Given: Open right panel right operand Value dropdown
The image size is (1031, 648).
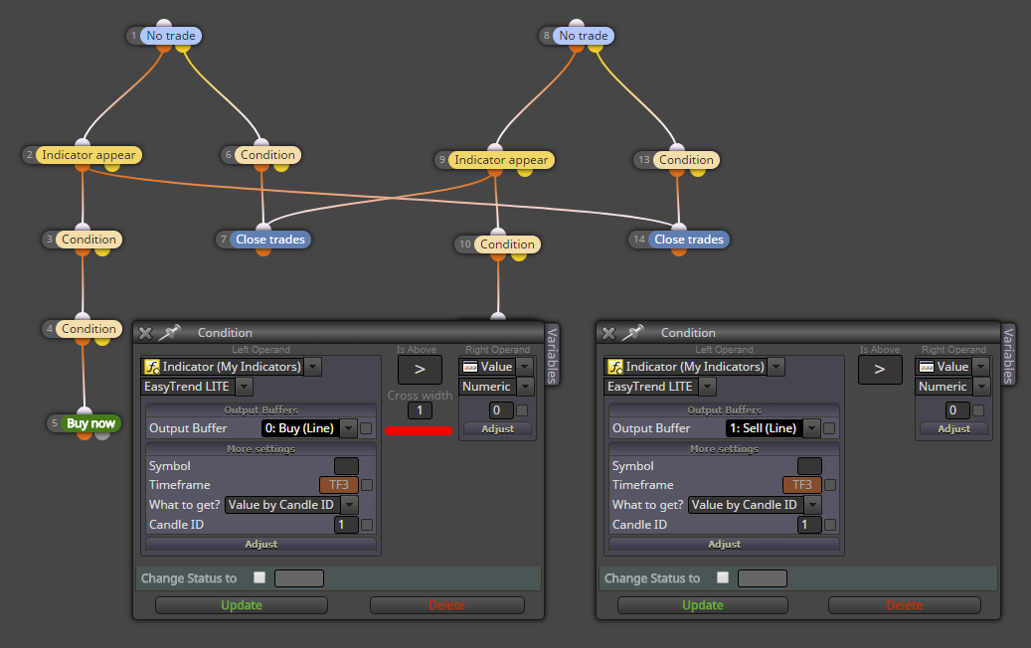Looking at the screenshot, I should point(981,367).
